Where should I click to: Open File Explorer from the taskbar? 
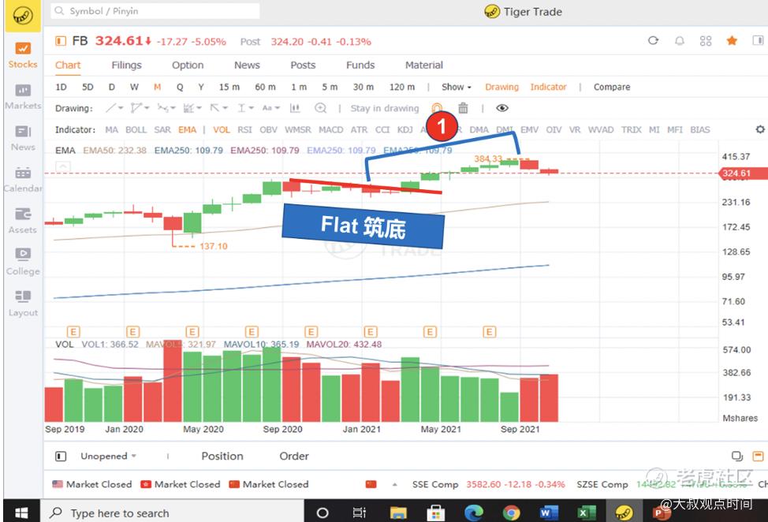tap(398, 513)
